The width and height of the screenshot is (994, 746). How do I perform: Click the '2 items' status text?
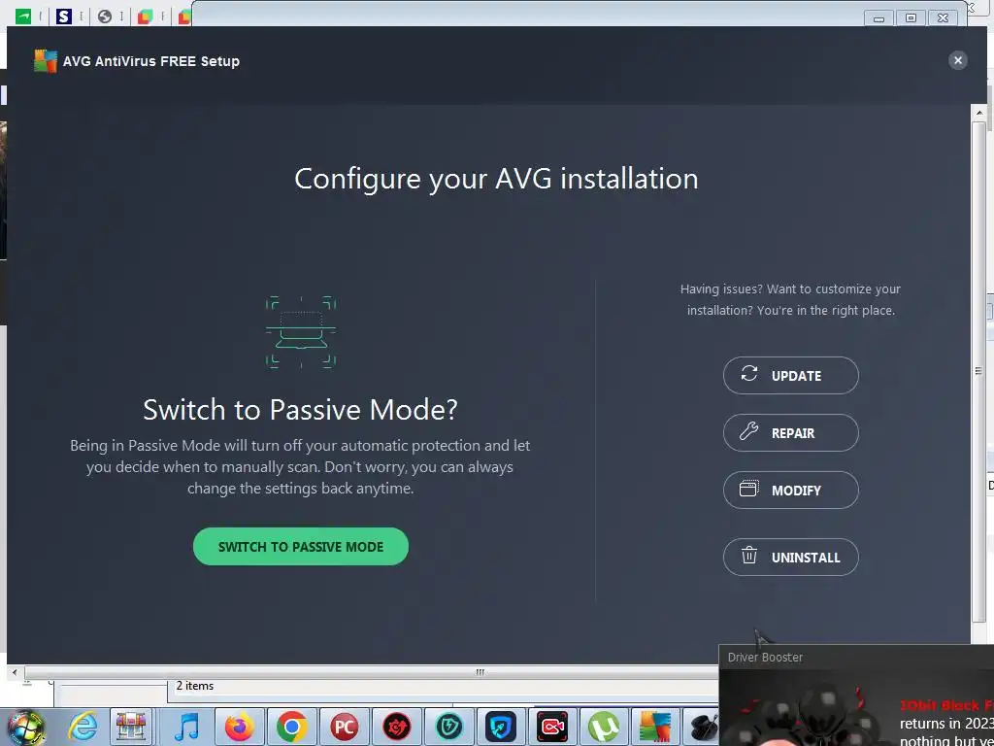click(194, 686)
